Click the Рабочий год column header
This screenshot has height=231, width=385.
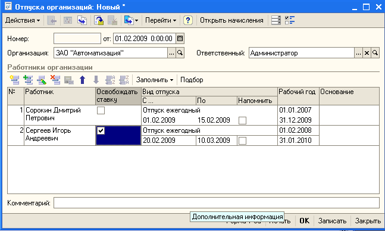pos(298,96)
